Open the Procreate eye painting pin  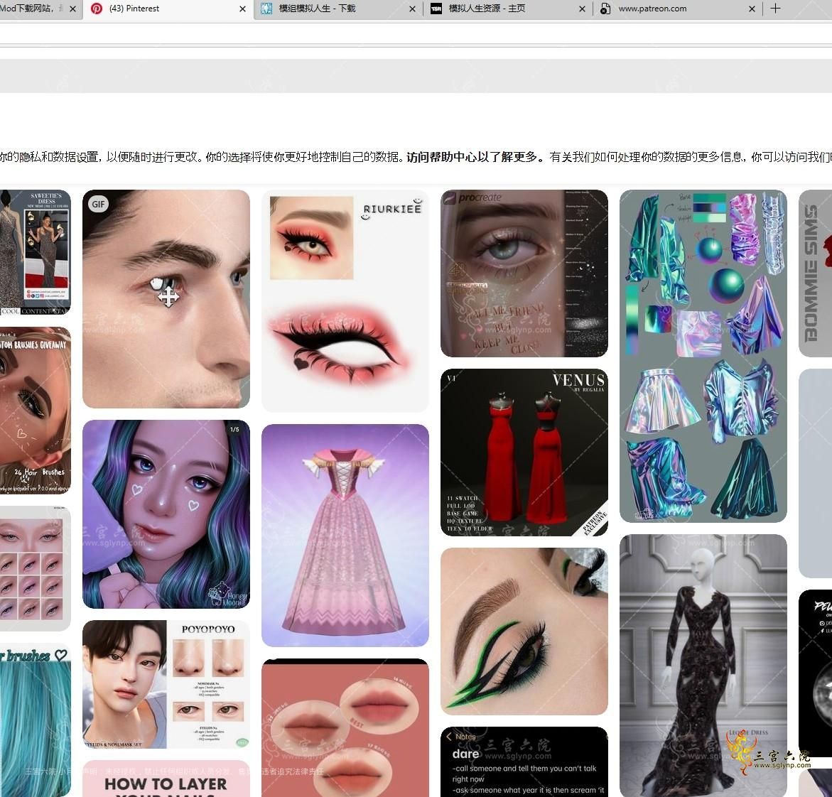point(524,273)
